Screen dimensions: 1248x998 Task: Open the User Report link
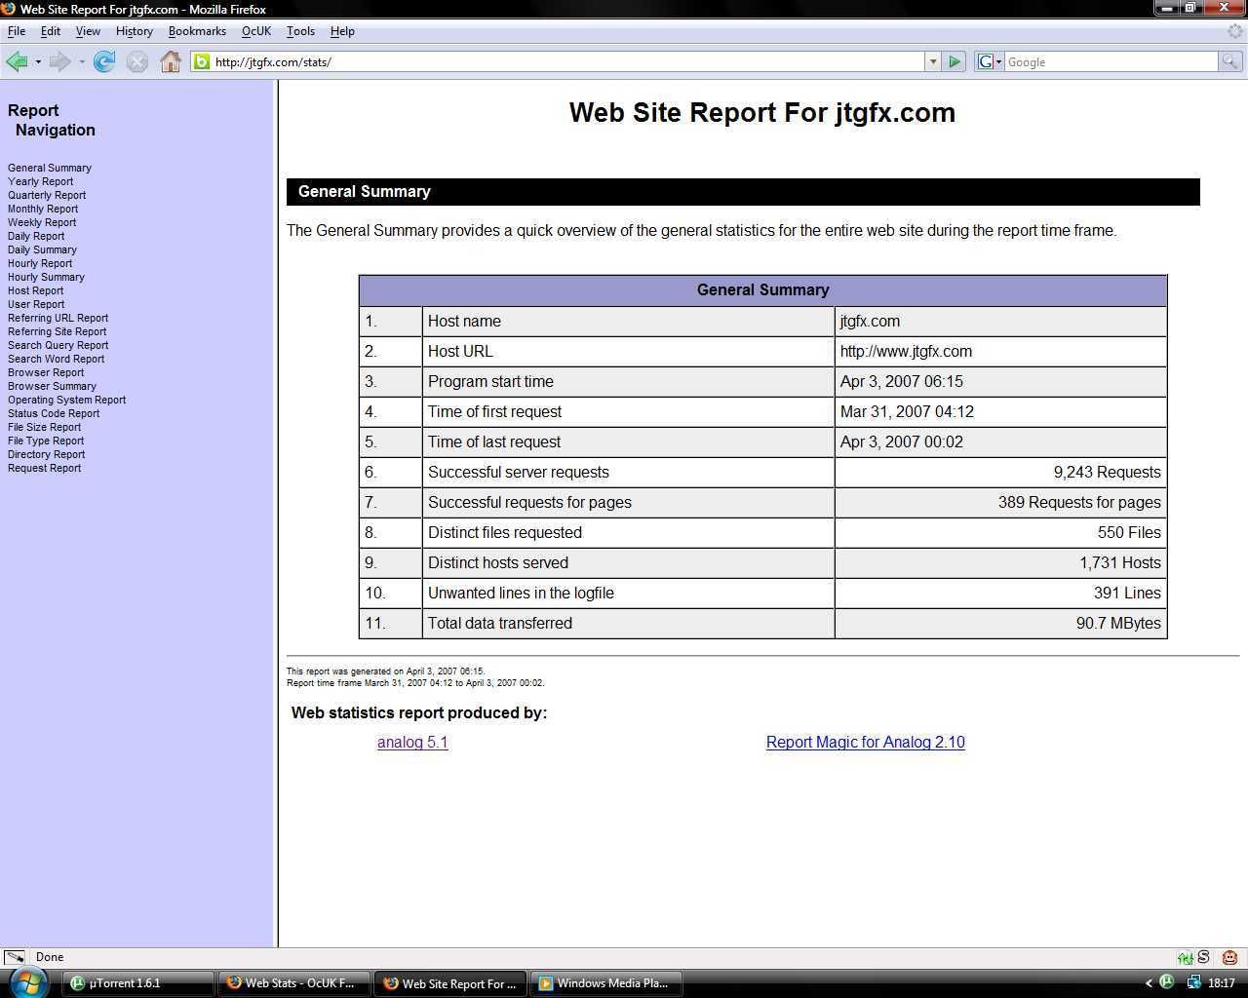tap(36, 304)
